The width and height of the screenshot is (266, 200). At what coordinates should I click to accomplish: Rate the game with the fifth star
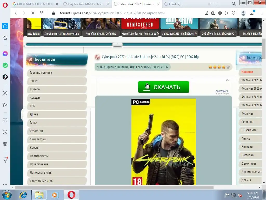pos(228,67)
